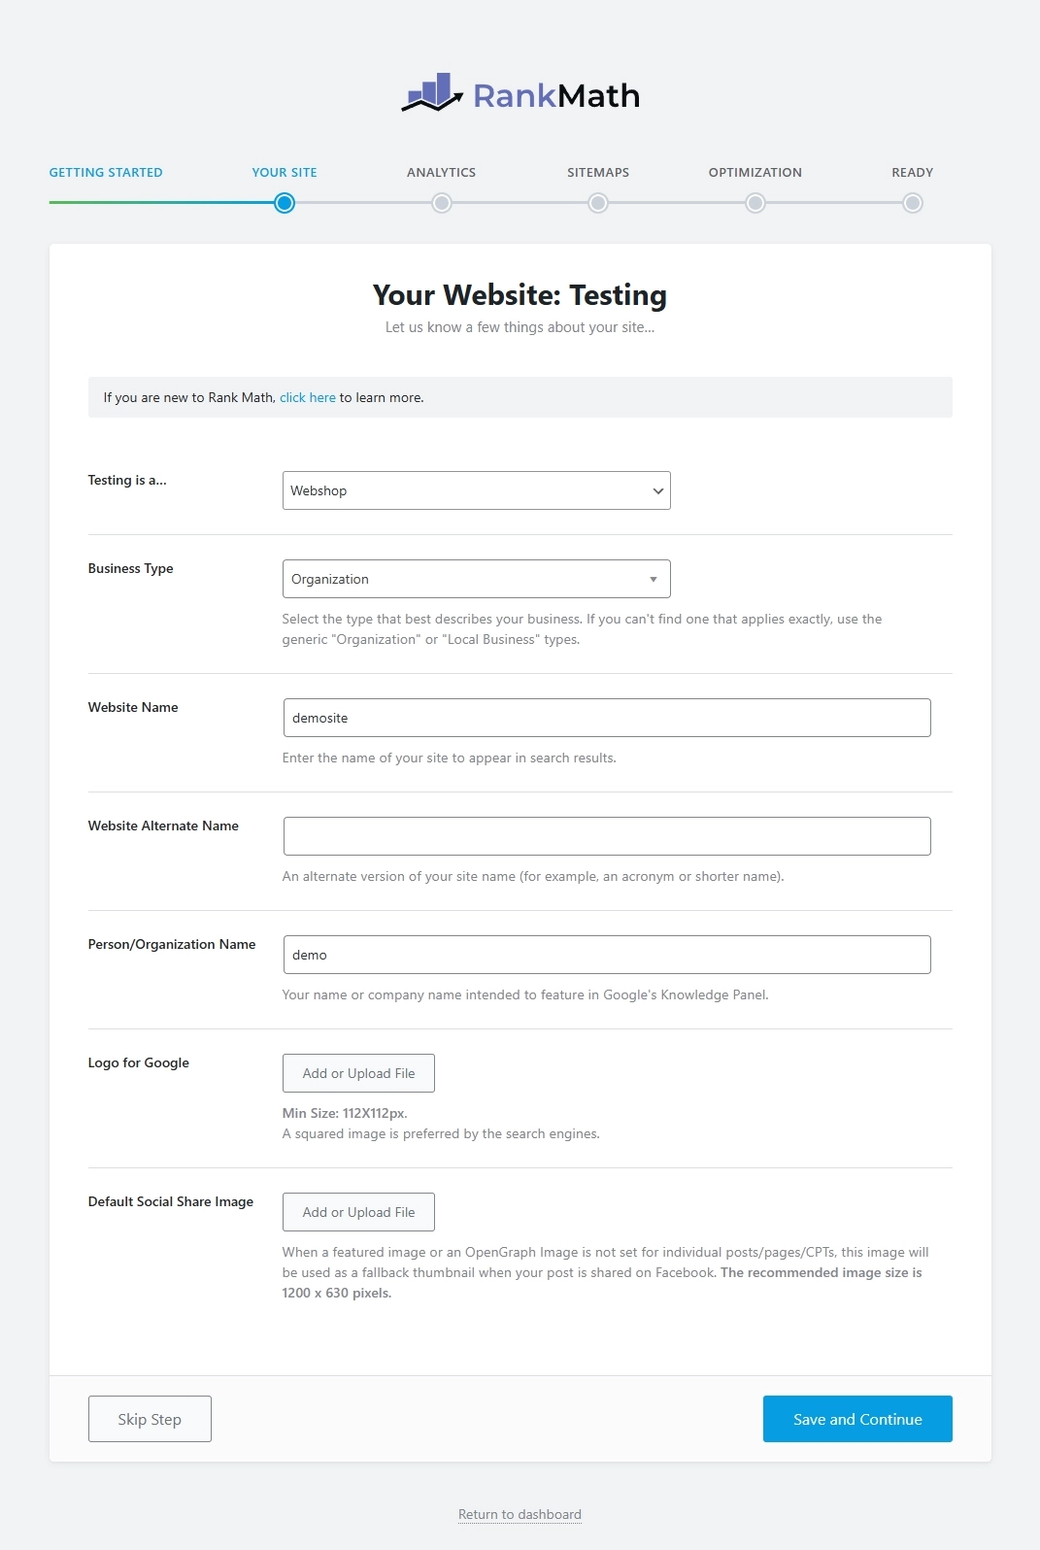The width and height of the screenshot is (1040, 1550).
Task: Click the Business Type dropdown arrow
Action: (654, 579)
